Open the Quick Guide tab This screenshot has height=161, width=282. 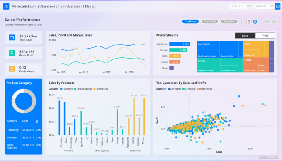tap(210, 22)
